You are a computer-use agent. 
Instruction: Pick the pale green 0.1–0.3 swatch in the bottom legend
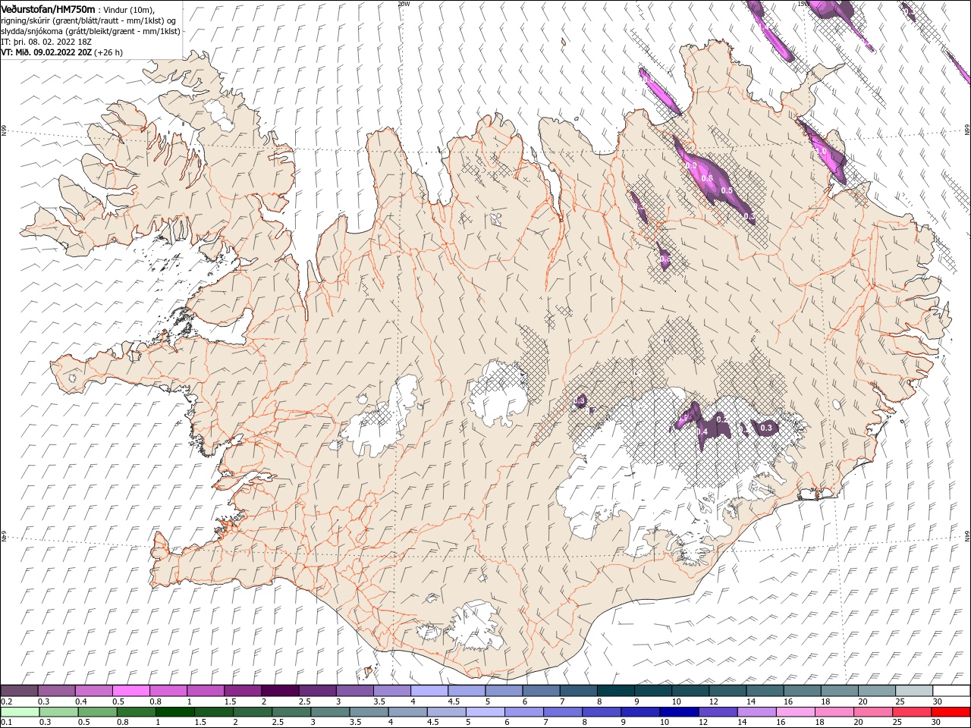(x=20, y=712)
